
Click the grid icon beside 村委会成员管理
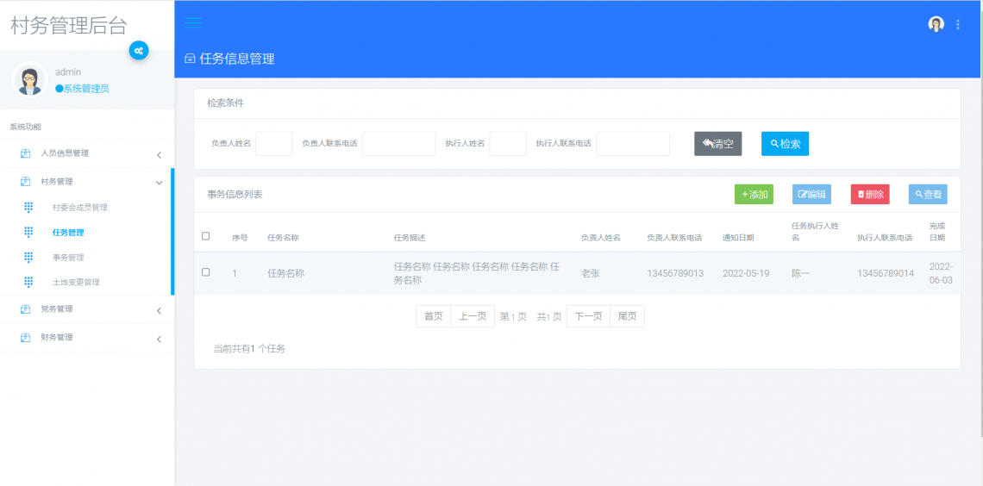28,208
